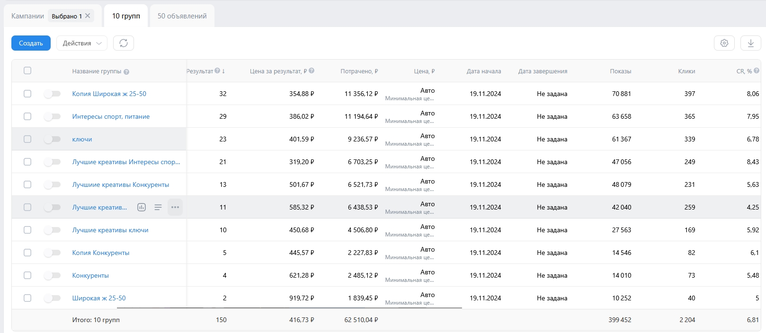Click help icon beside Цена за результат
766x333 pixels.
point(312,71)
